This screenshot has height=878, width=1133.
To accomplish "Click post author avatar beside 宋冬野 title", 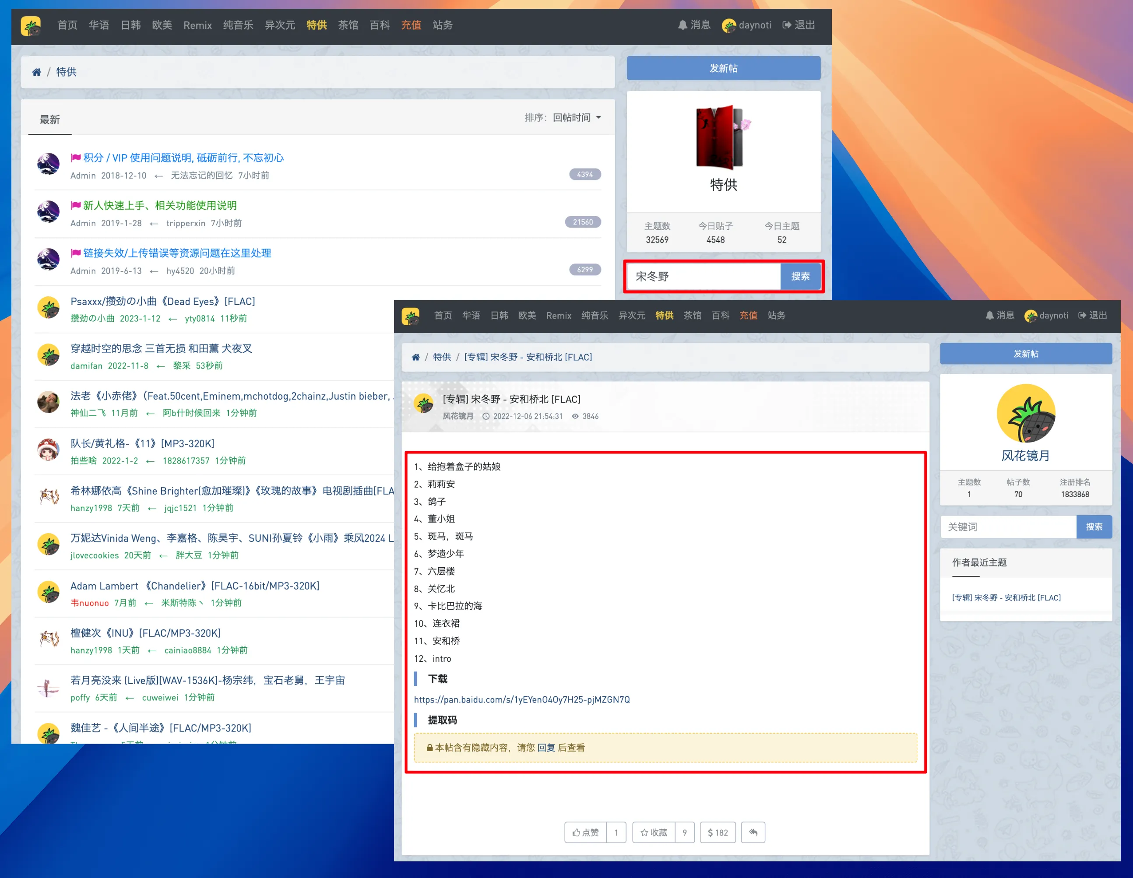I will coord(424,404).
